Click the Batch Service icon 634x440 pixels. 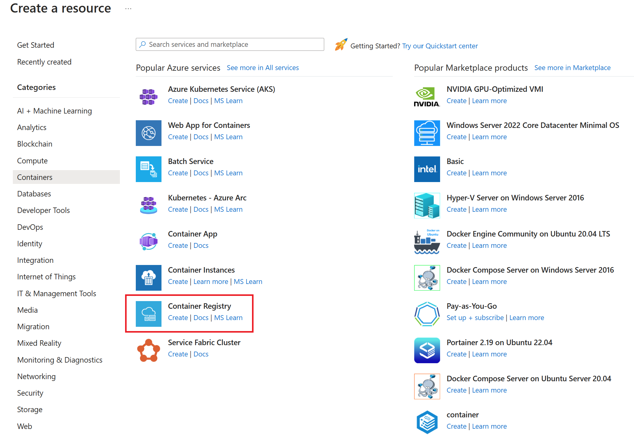pos(148,169)
